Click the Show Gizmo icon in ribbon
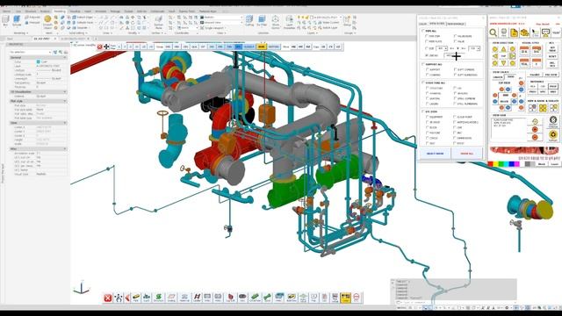The height and width of the screenshot is (316, 562). pos(275,21)
